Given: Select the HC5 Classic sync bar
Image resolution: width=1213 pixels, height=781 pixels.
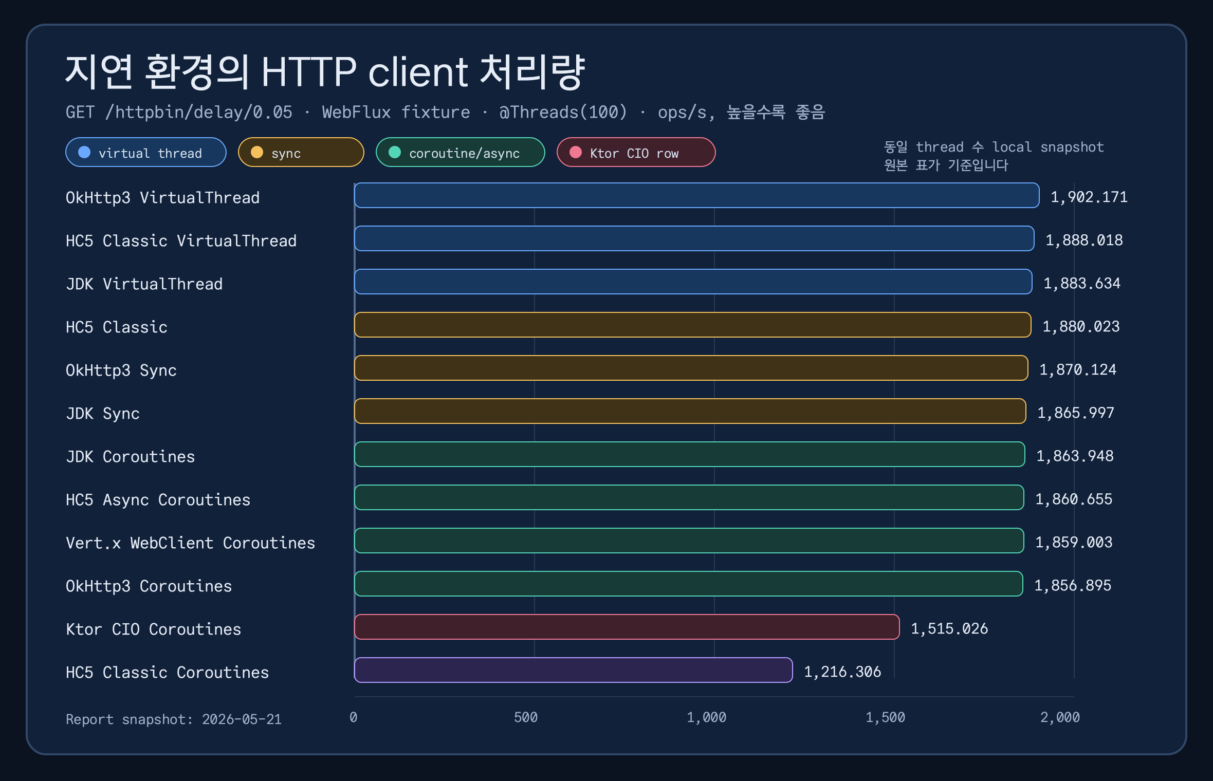Looking at the screenshot, I should click(693, 325).
